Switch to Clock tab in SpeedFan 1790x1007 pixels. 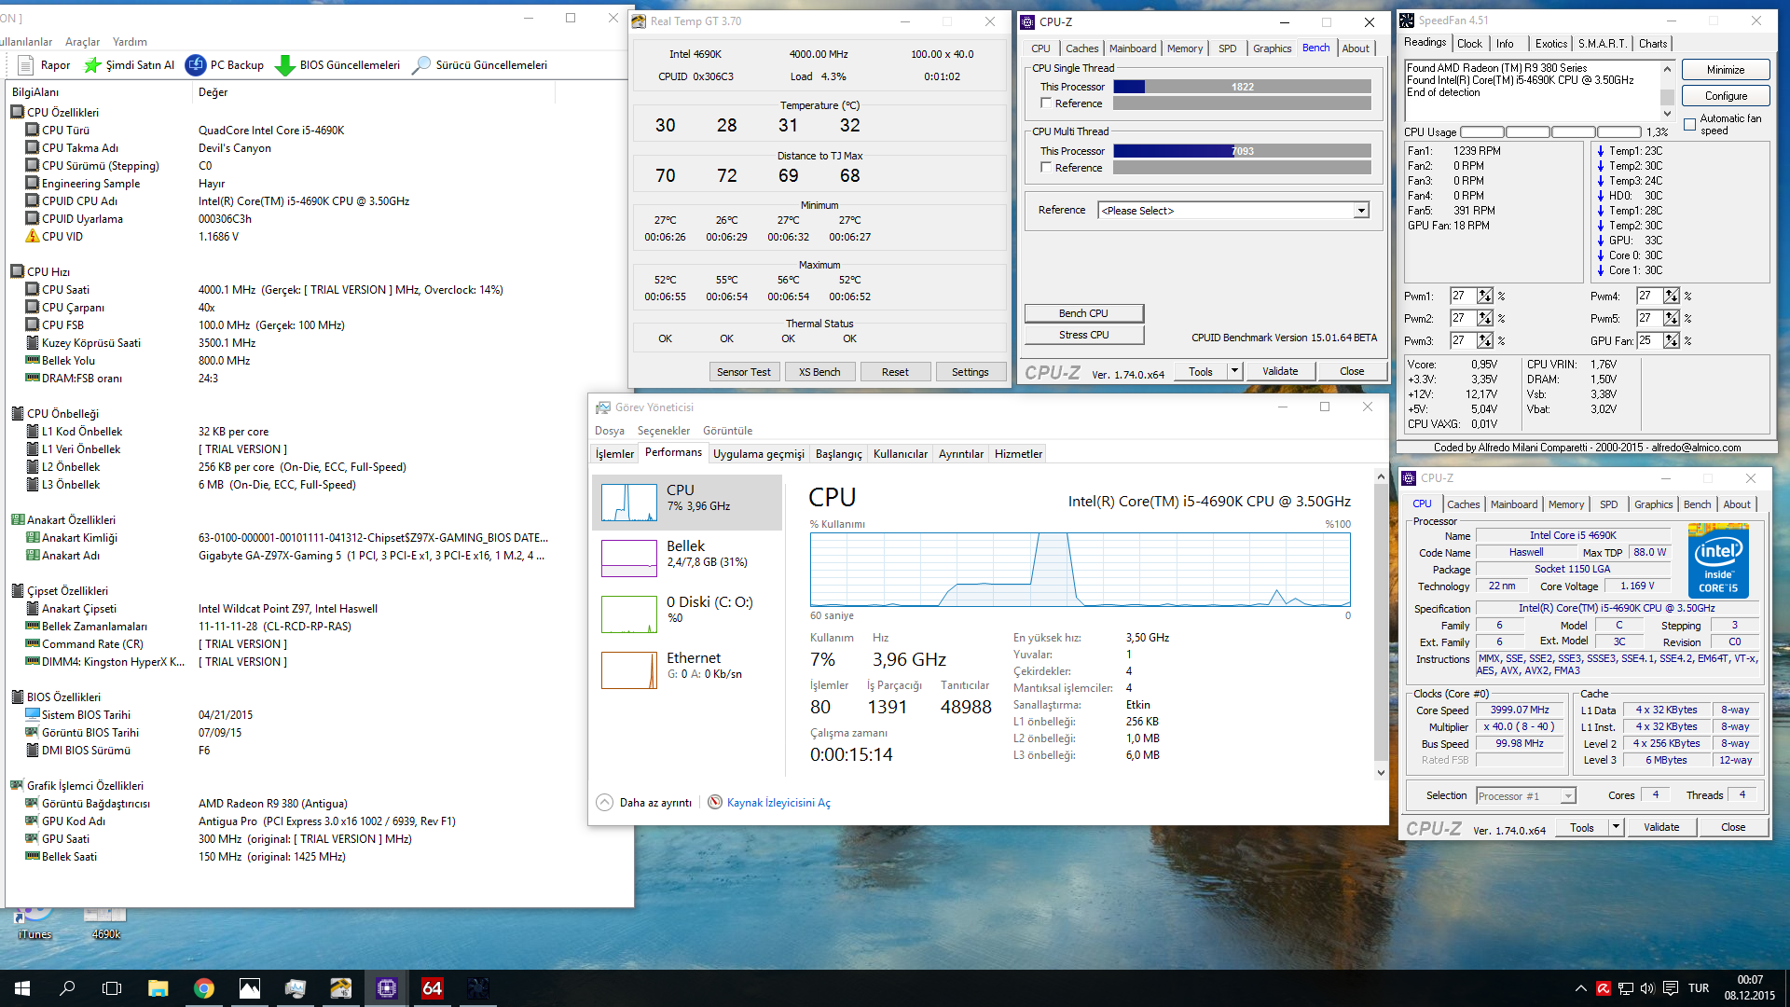pyautogui.click(x=1469, y=44)
